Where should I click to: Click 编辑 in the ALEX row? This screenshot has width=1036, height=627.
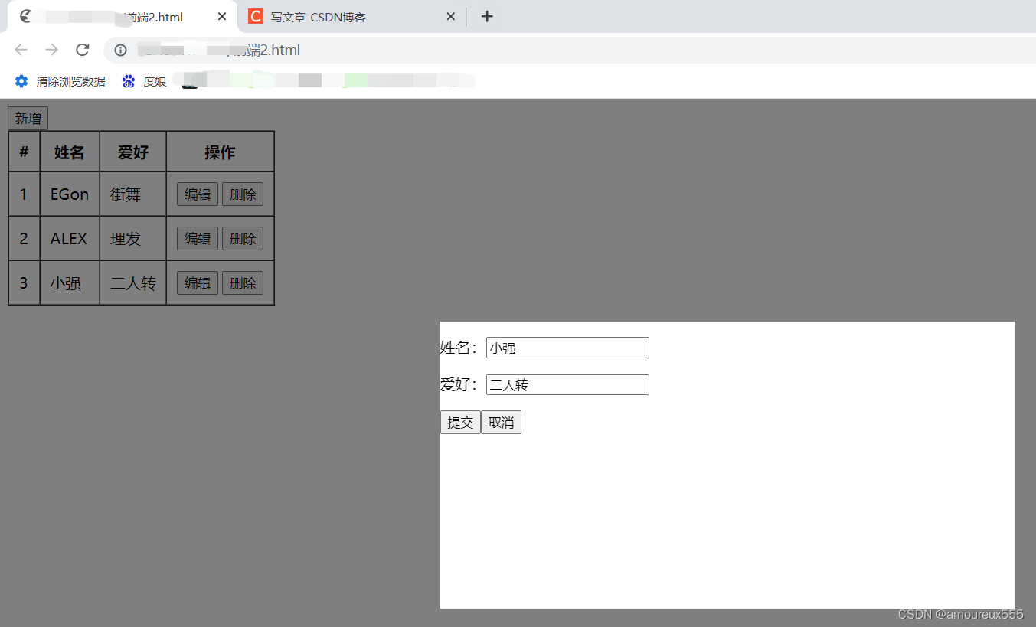pyautogui.click(x=197, y=238)
